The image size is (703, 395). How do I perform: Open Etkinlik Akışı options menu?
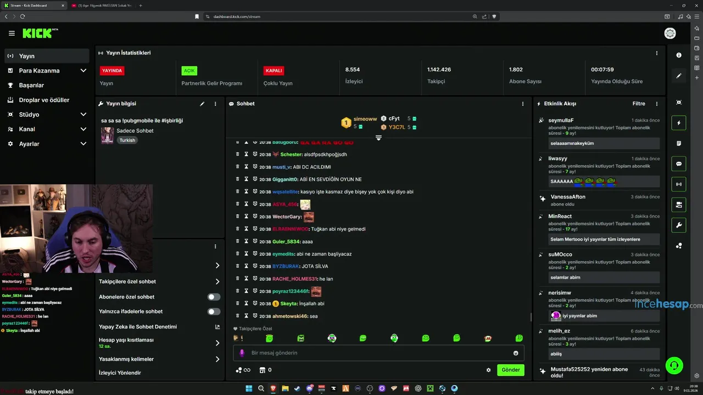pyautogui.click(x=656, y=104)
